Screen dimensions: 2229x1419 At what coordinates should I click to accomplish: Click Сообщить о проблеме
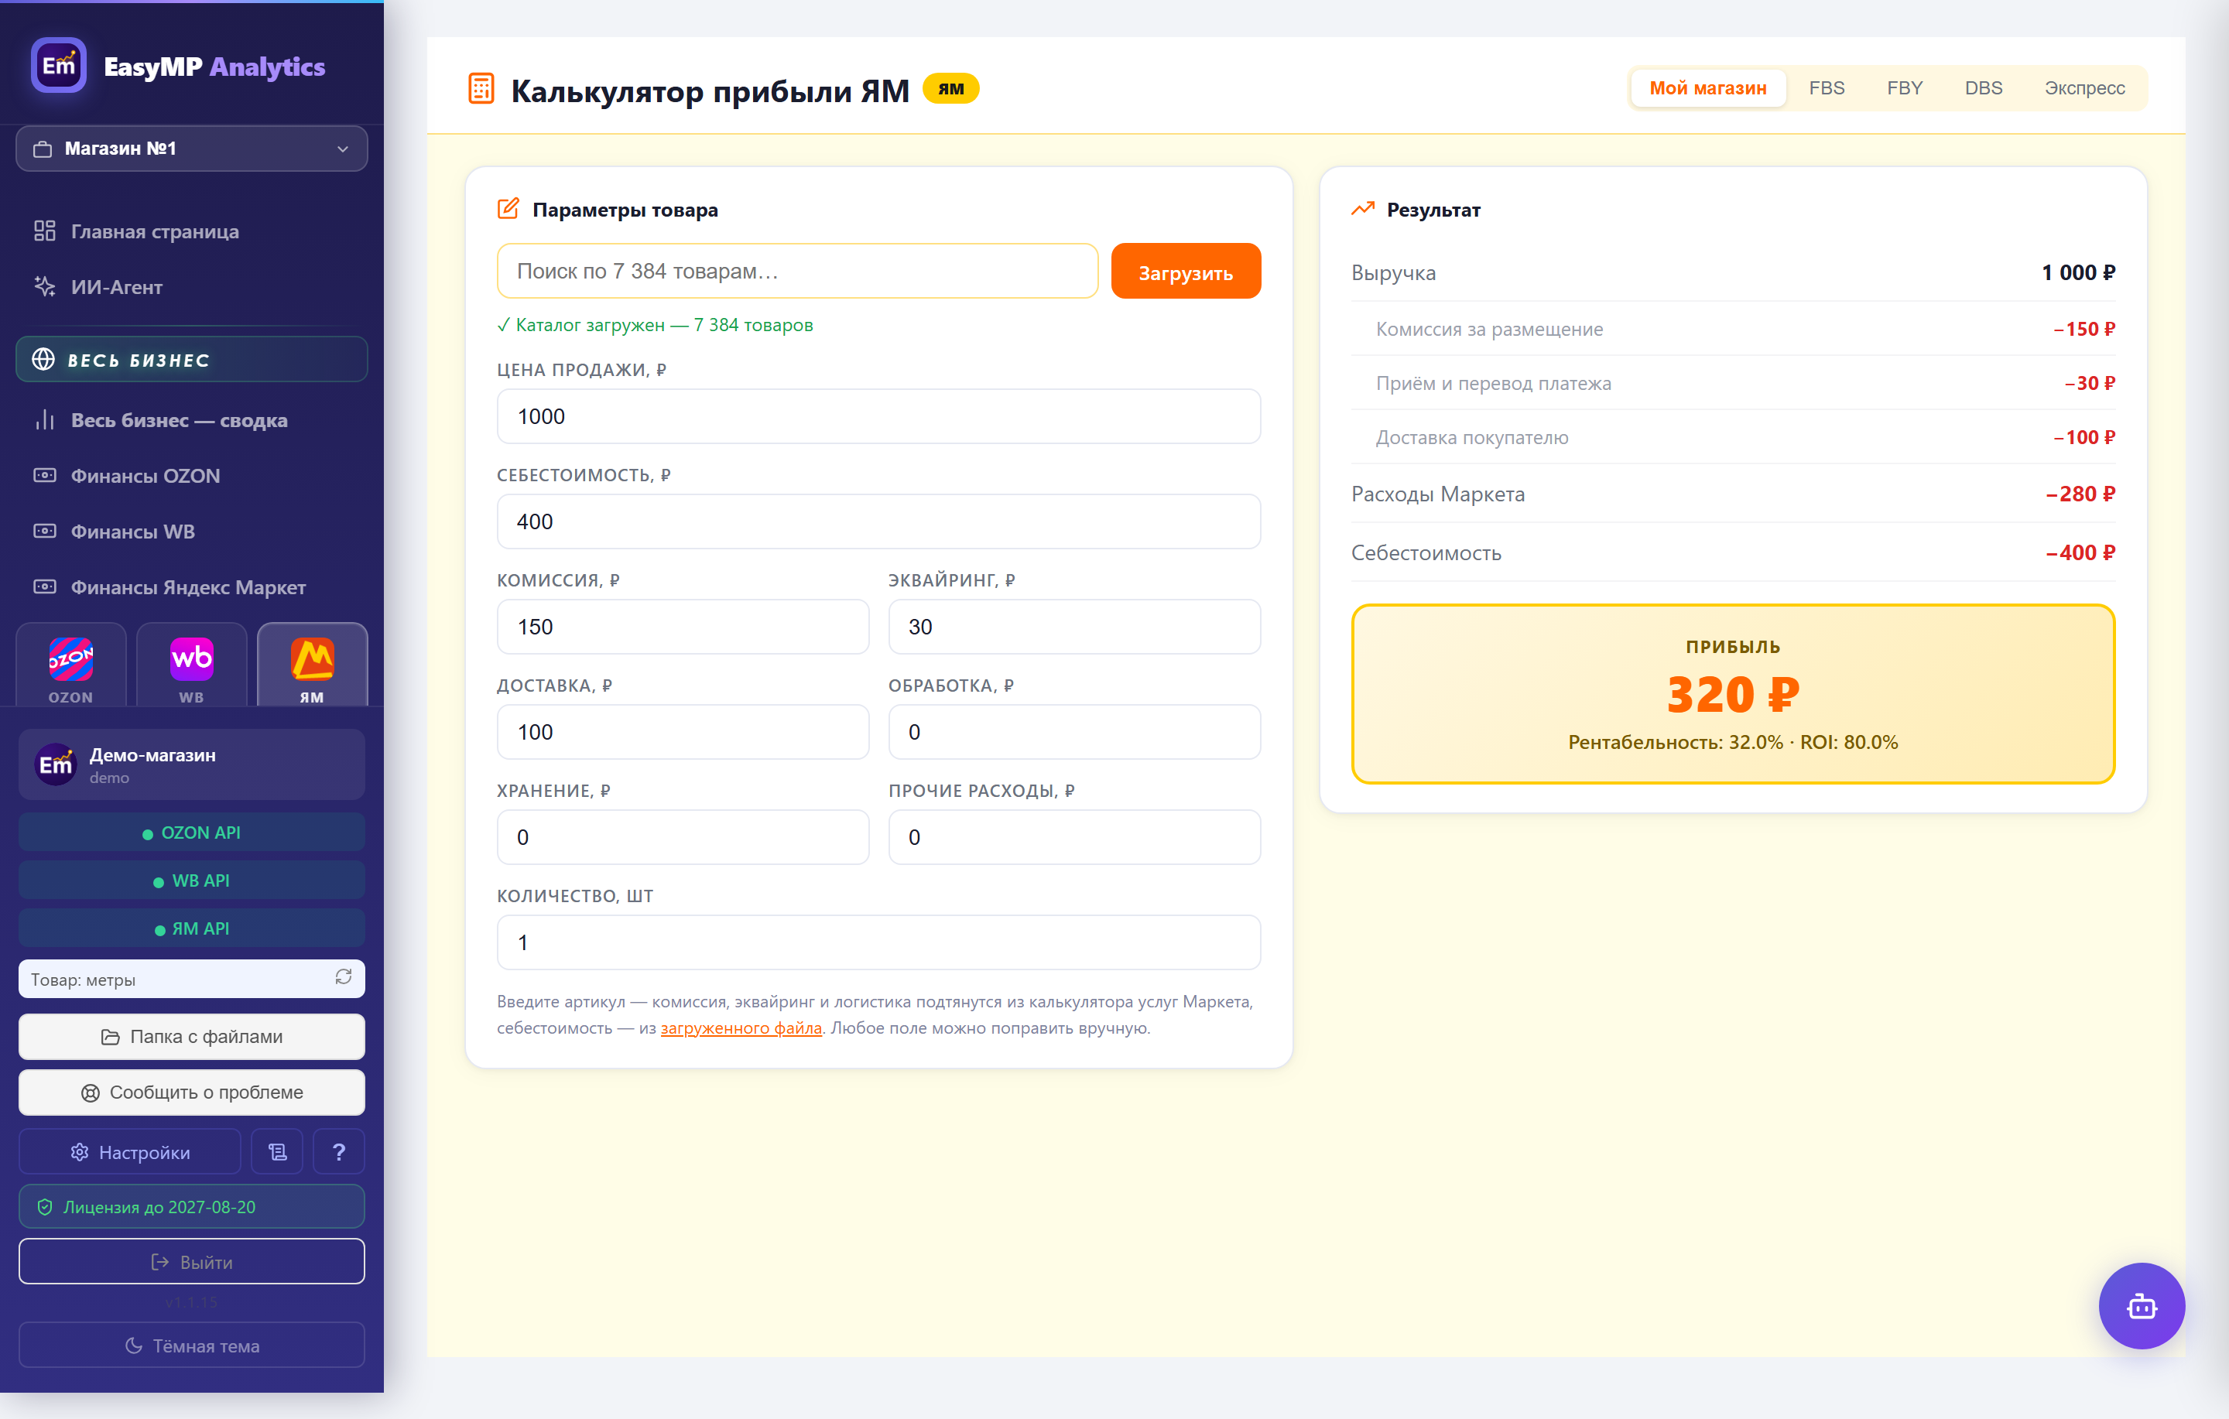[x=192, y=1092]
